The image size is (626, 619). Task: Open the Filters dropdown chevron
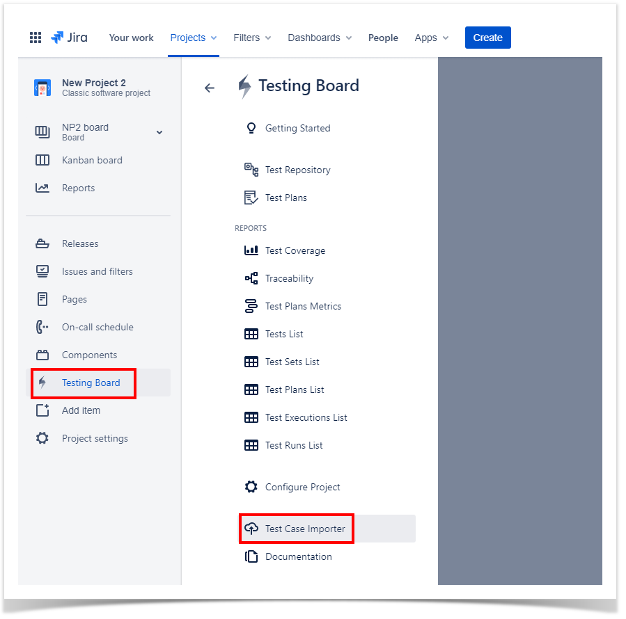pyautogui.click(x=268, y=38)
